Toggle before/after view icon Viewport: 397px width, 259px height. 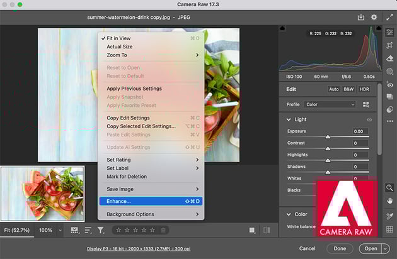point(267,230)
